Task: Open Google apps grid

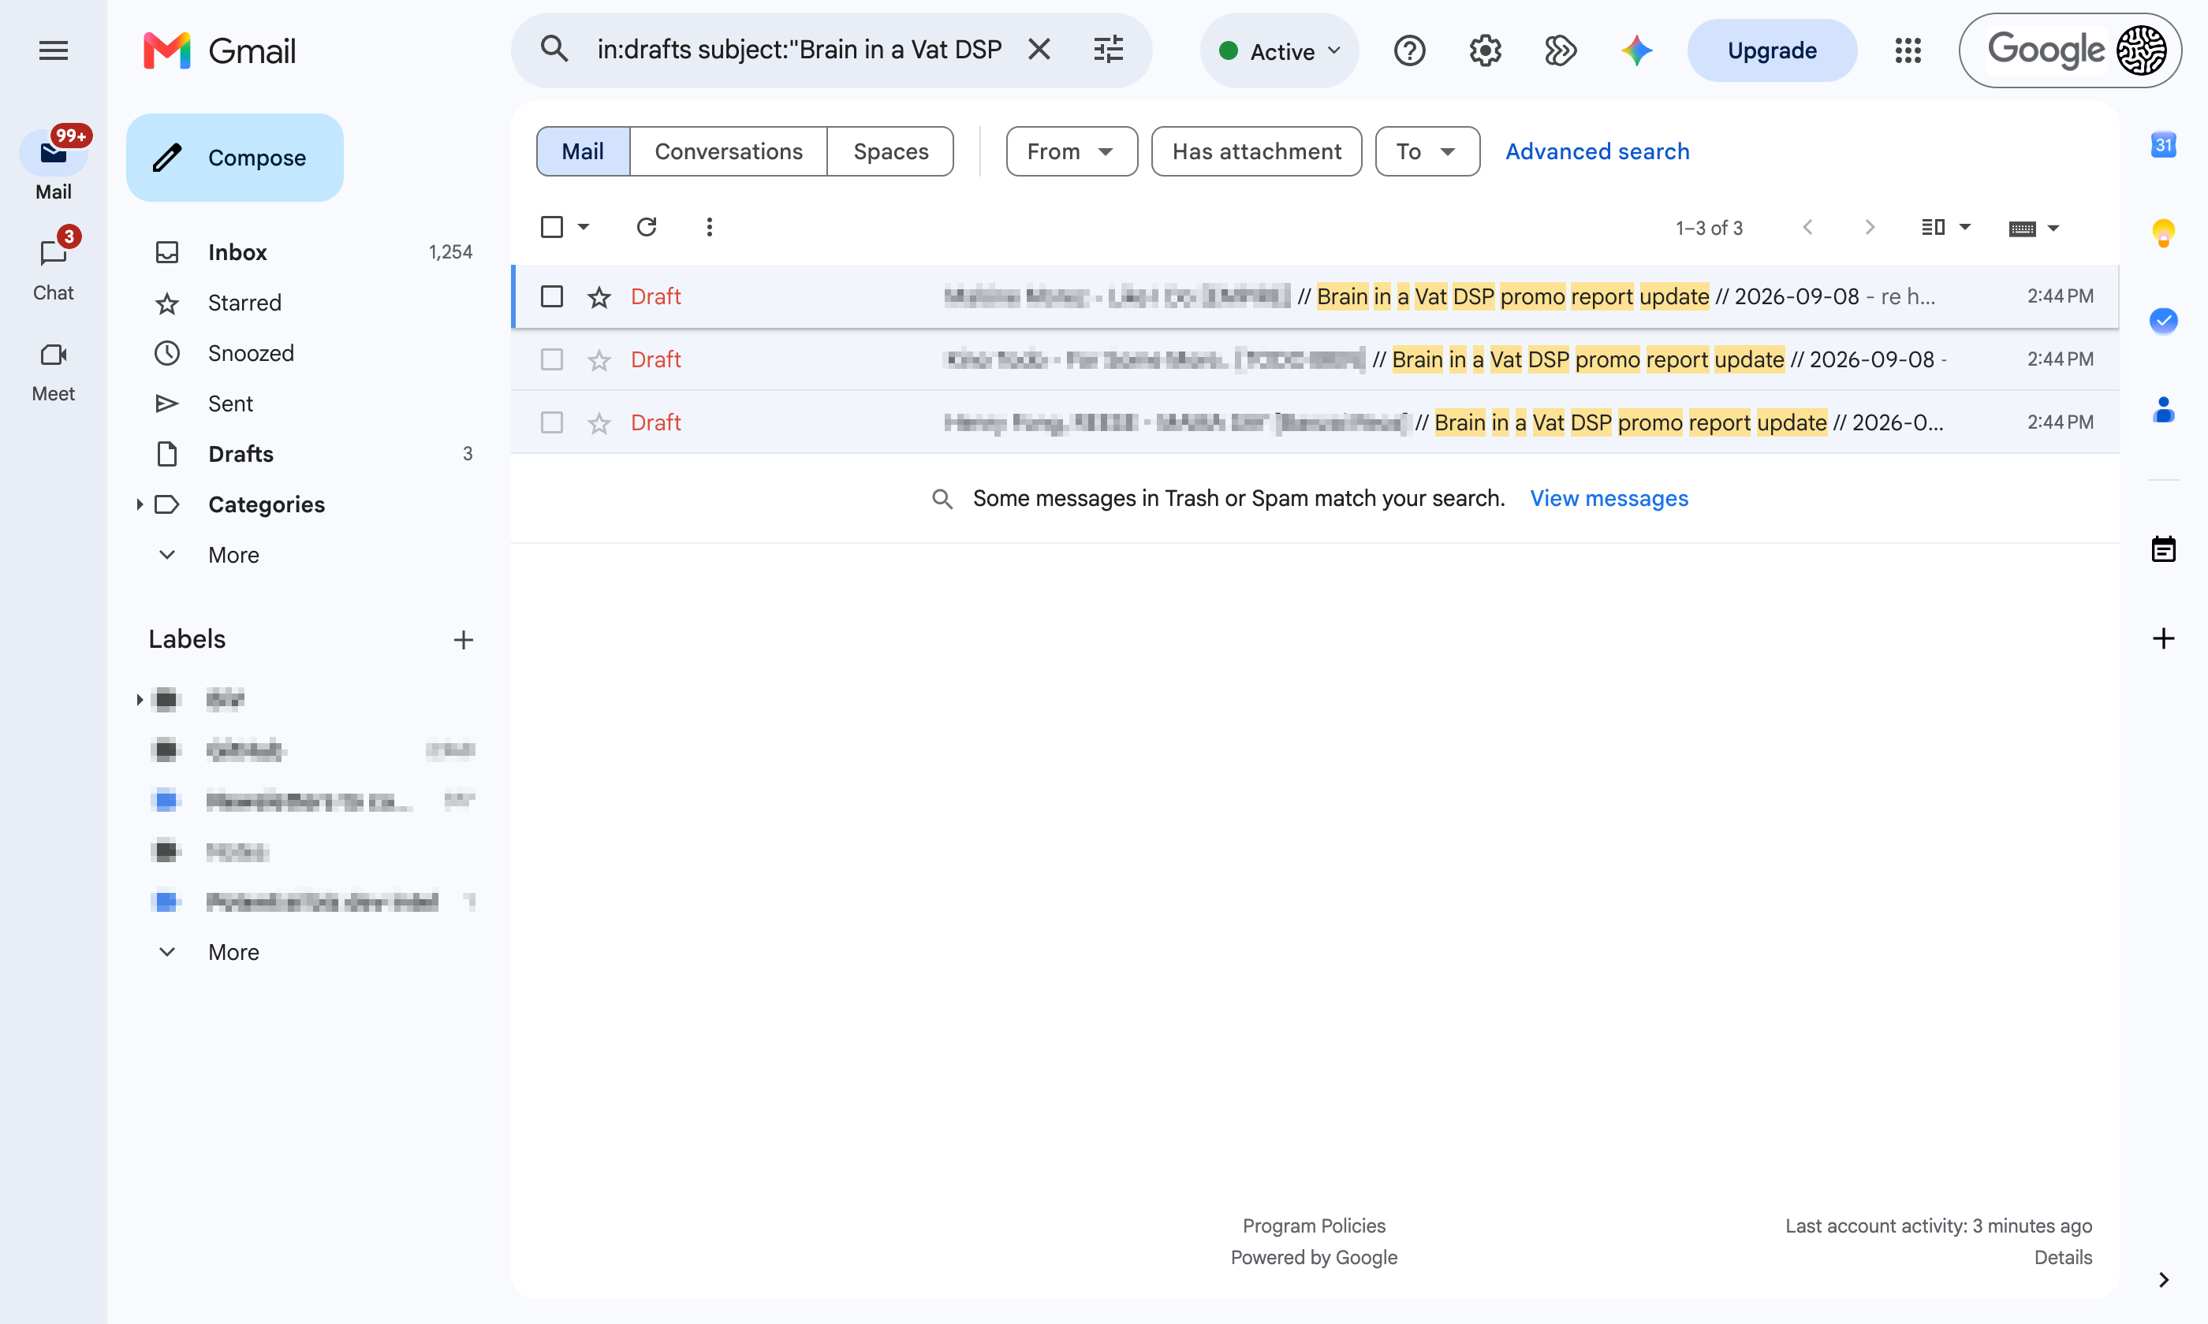Action: 1908,51
